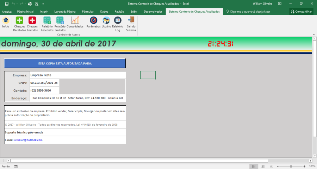
Task: Save the workbook with the floppy icon
Action: pos(7,4)
